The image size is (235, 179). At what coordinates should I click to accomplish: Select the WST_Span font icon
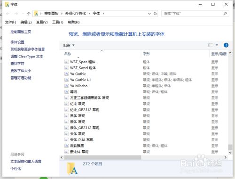click(67, 62)
